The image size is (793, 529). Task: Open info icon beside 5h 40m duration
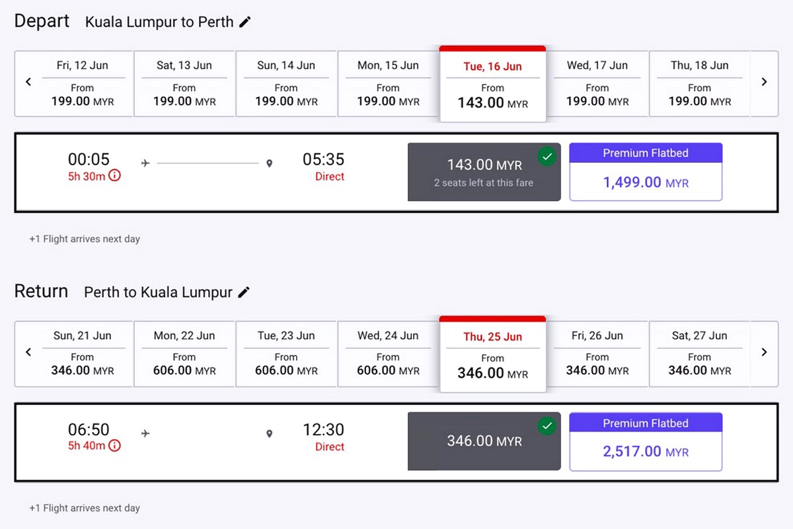point(114,446)
